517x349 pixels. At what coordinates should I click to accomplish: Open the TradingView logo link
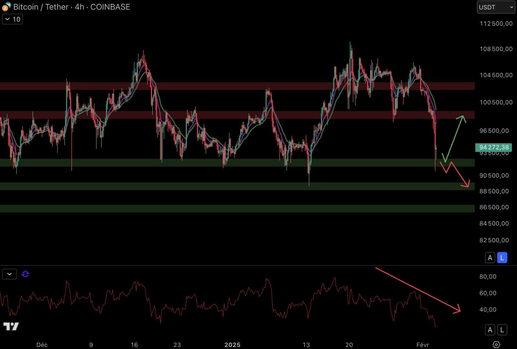tap(11, 326)
